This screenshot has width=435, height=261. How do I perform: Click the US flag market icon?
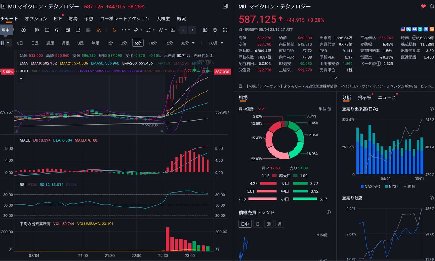[x=403, y=29]
